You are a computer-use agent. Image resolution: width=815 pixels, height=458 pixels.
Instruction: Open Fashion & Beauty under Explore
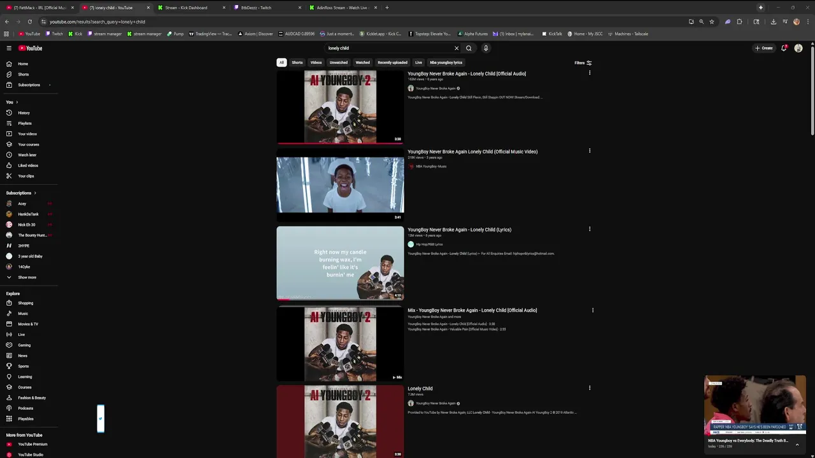coord(31,398)
